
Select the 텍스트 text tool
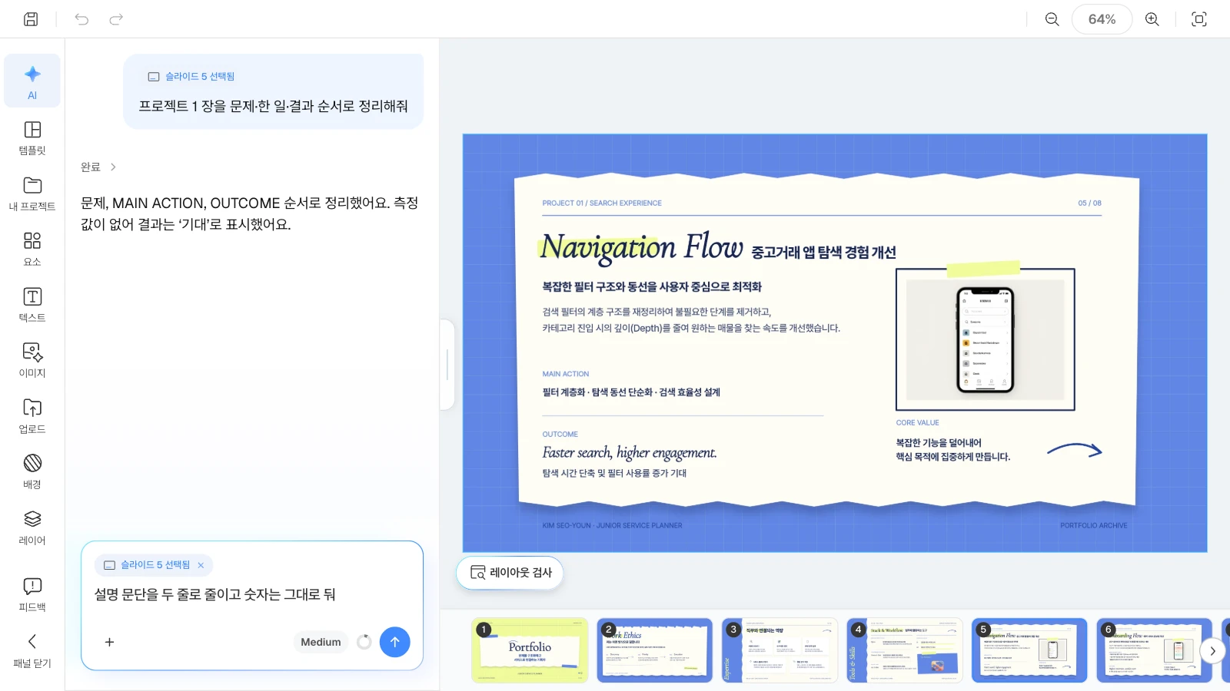coord(32,305)
